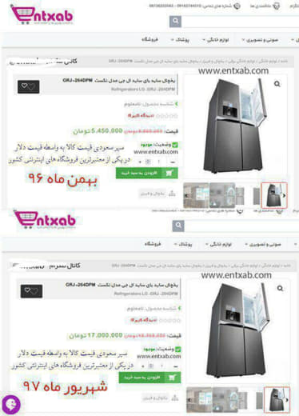Click lower green add to cart button

[x=149, y=378]
